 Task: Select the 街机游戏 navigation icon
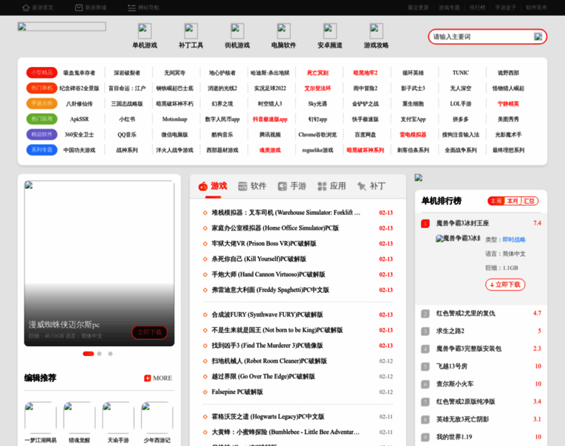coord(236,30)
